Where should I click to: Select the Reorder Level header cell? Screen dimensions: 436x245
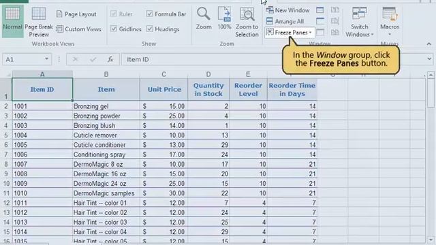coord(248,89)
